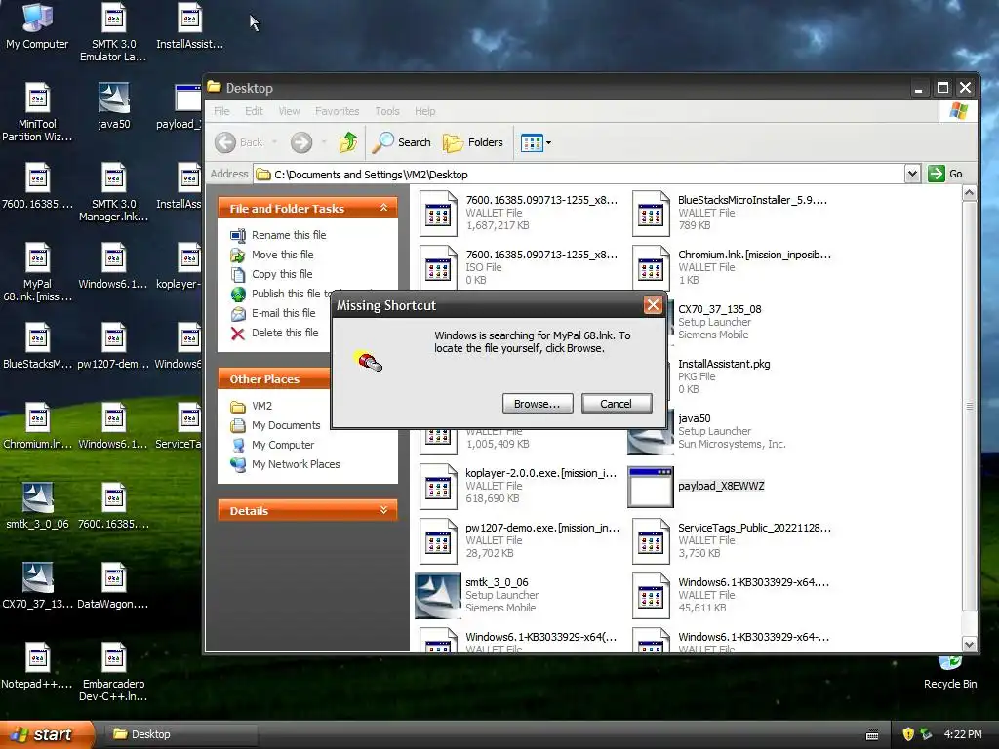Click Move this file link

pos(272,255)
